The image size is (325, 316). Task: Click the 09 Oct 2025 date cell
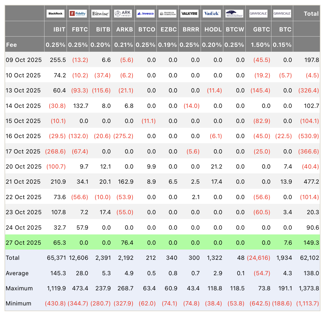pyautogui.click(x=24, y=60)
